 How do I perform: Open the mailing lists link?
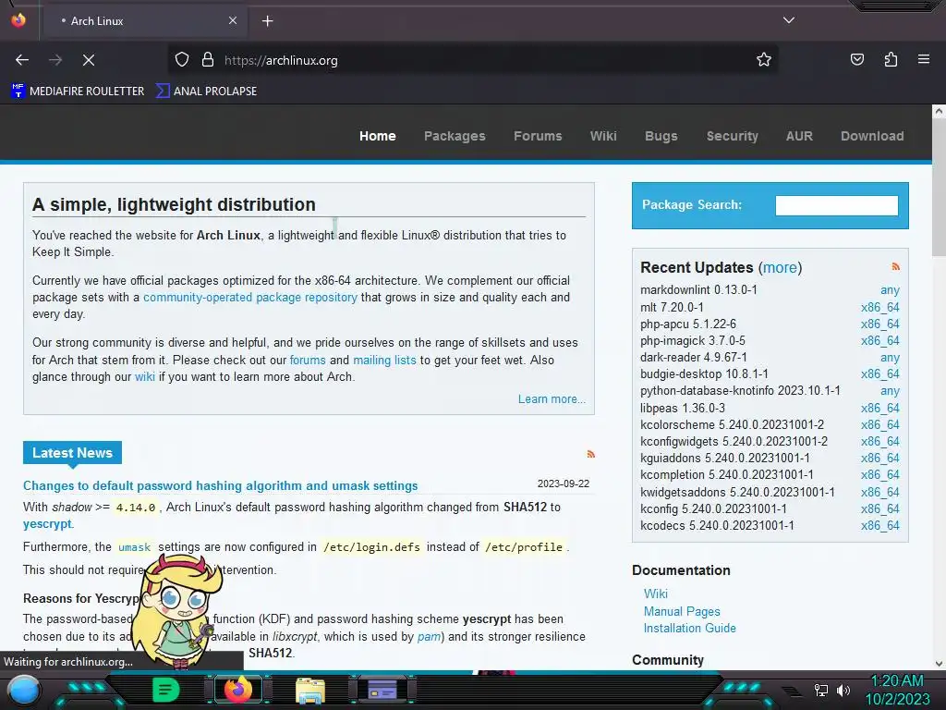[x=384, y=360]
